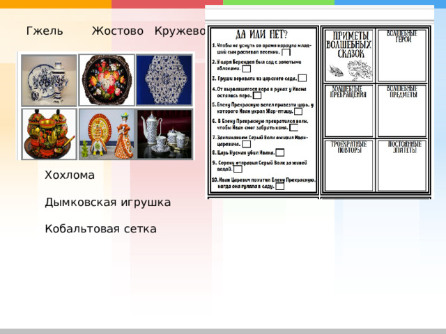Select the Gzhel blue-white porcelain picture

point(49,81)
